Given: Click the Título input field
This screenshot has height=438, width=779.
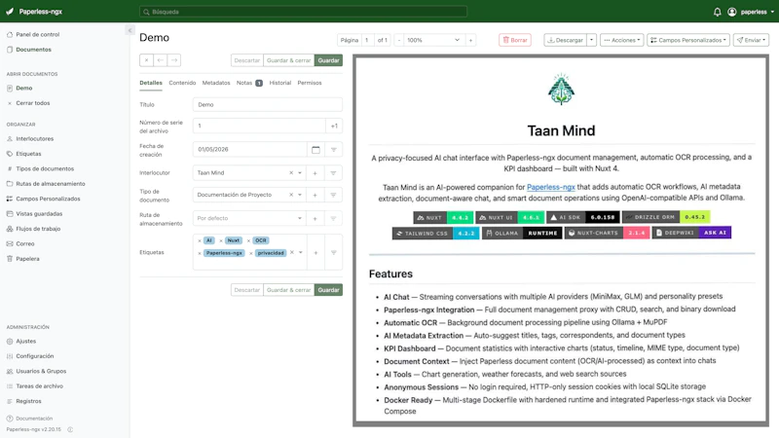Looking at the screenshot, I should point(267,105).
